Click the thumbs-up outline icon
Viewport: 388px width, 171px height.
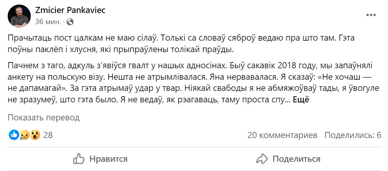click(79, 159)
